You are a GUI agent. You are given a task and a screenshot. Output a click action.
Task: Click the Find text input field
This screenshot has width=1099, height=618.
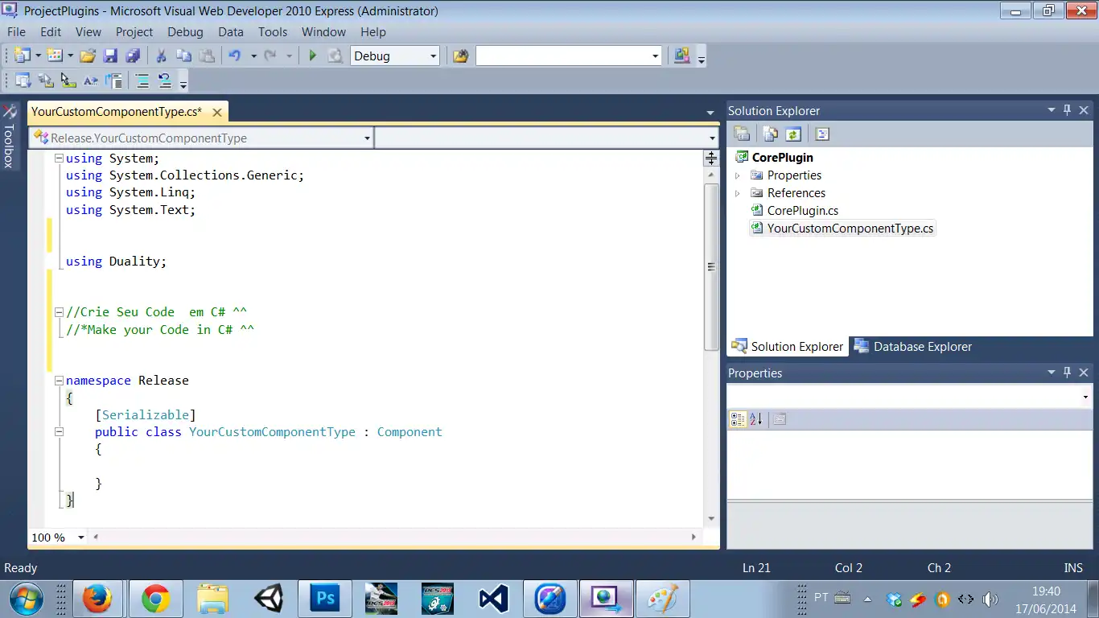point(562,56)
